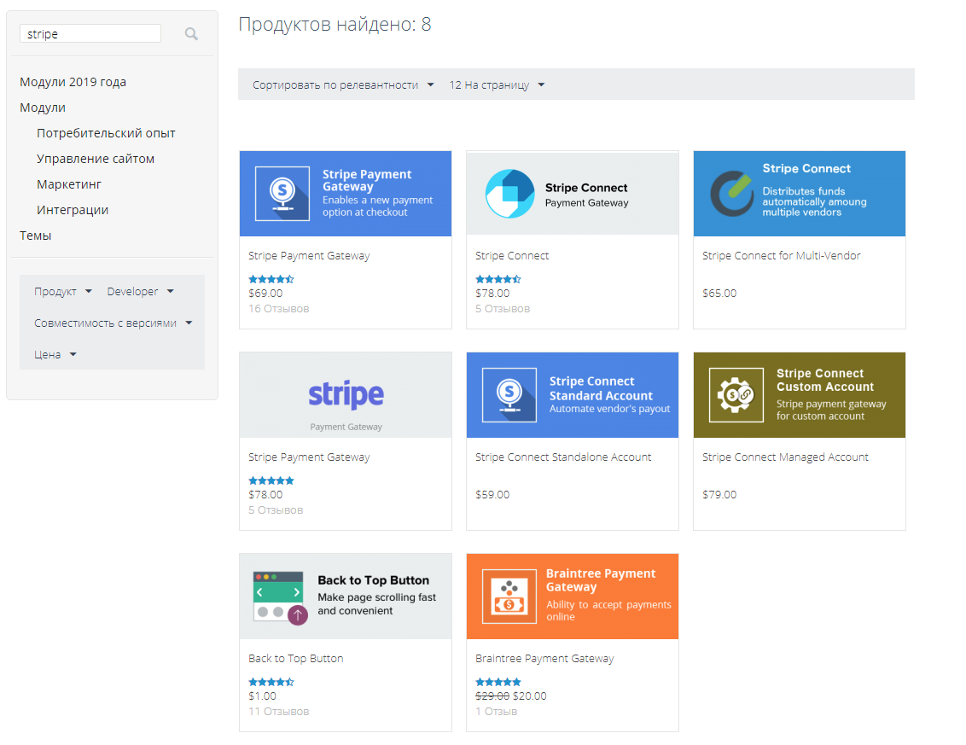Image resolution: width=966 pixels, height=745 pixels.
Task: Expand the Developer filter dropdown
Action: tap(141, 292)
